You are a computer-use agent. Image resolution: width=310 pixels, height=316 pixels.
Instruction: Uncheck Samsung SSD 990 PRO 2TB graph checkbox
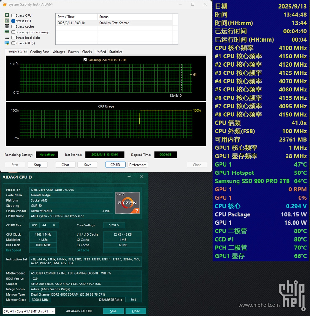tap(85, 60)
